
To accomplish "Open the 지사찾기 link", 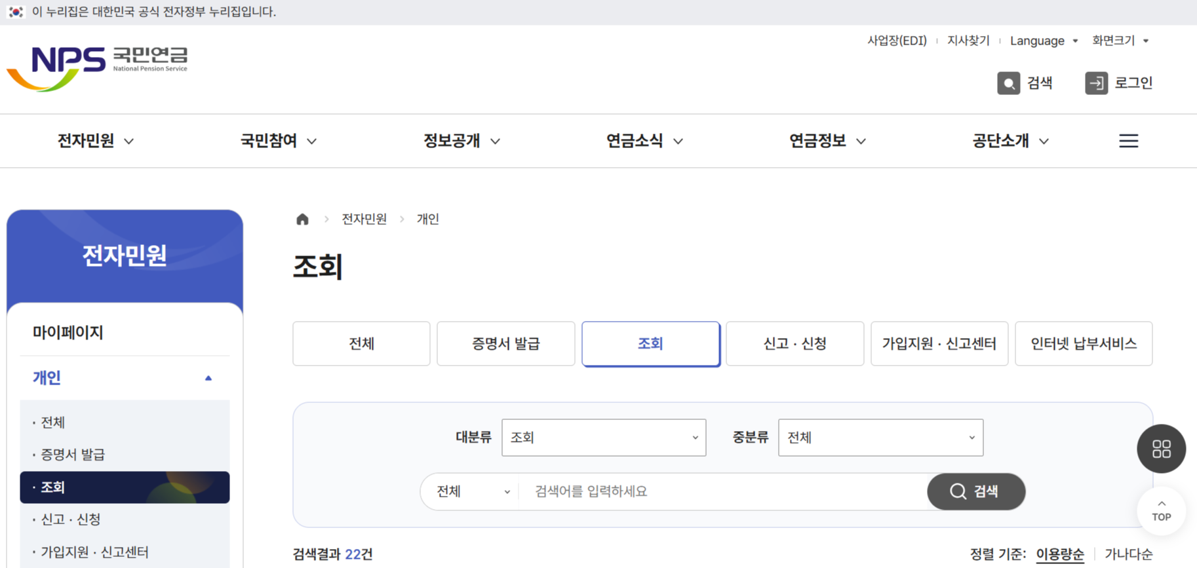I will pyautogui.click(x=968, y=41).
